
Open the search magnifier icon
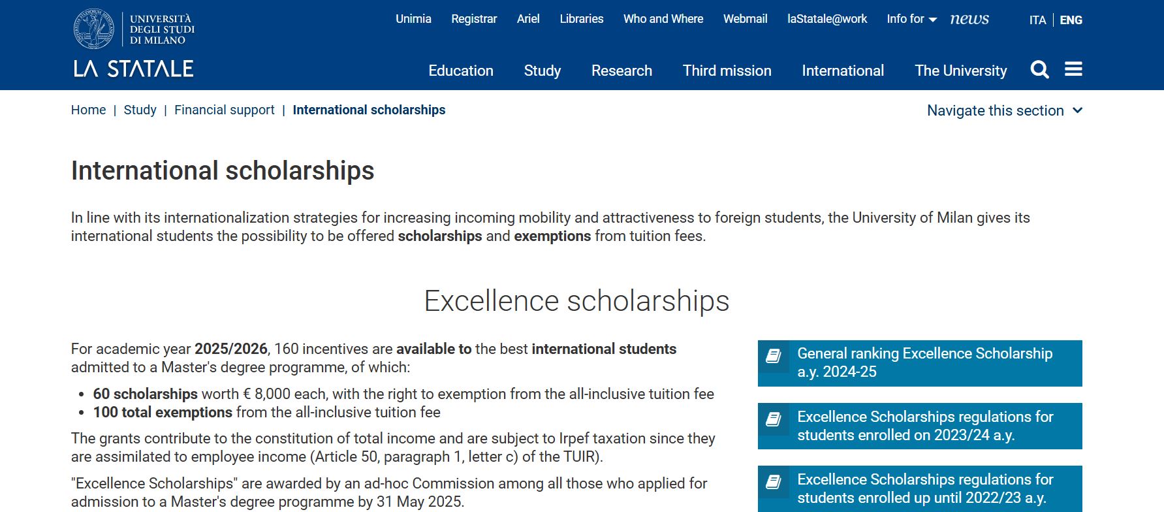pos(1039,69)
